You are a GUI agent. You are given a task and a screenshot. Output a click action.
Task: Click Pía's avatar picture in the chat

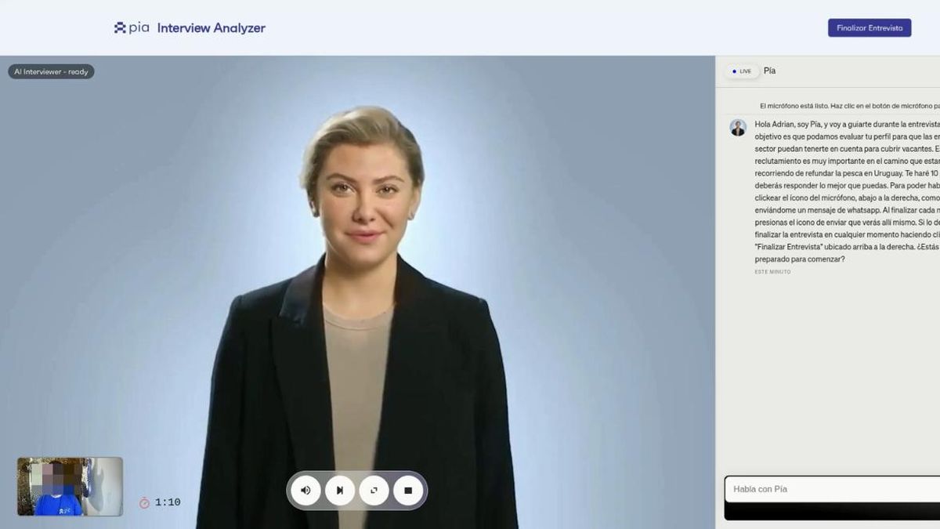pyautogui.click(x=738, y=128)
